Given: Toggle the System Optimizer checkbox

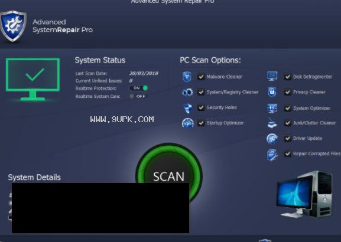Looking at the screenshot, I should [x=287, y=108].
